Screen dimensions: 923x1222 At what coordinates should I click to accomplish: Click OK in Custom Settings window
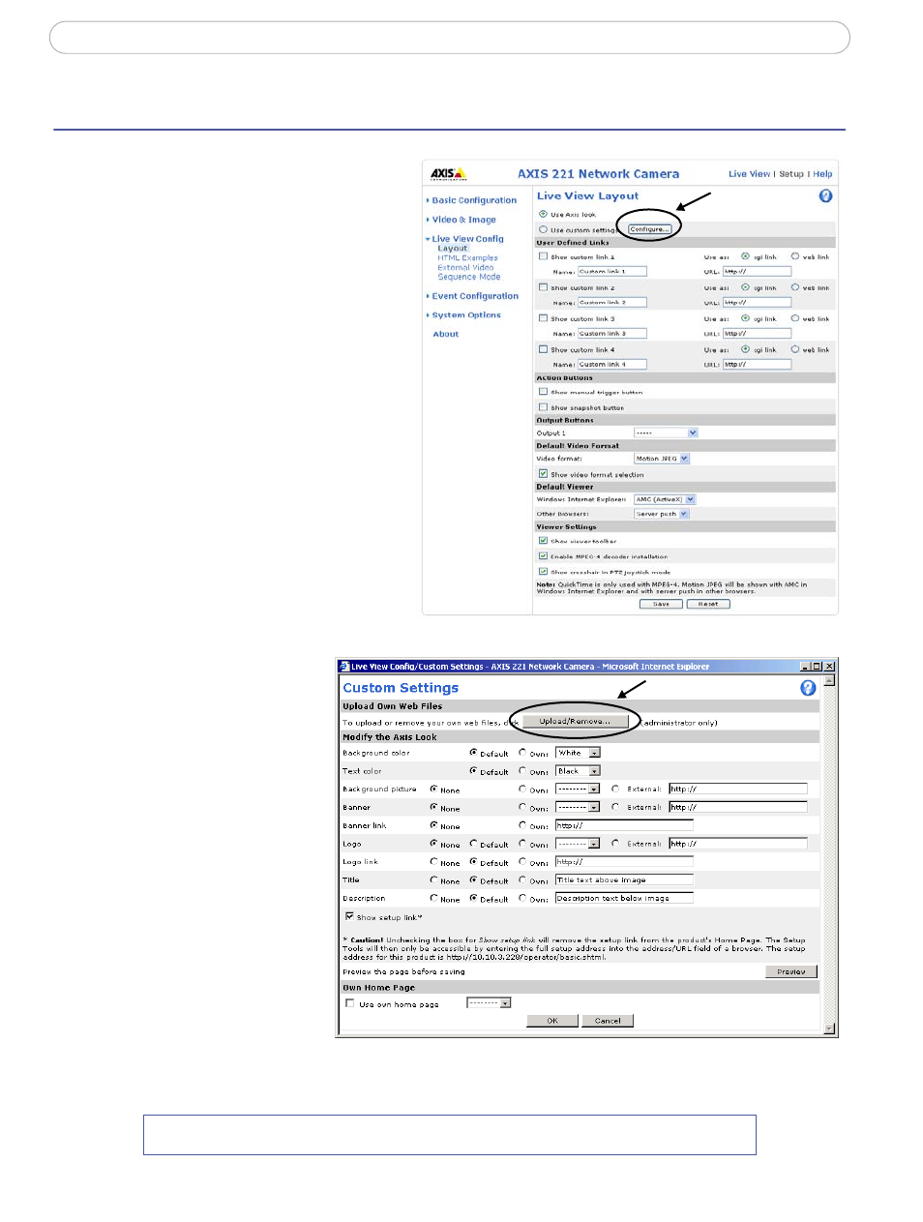coord(552,1021)
